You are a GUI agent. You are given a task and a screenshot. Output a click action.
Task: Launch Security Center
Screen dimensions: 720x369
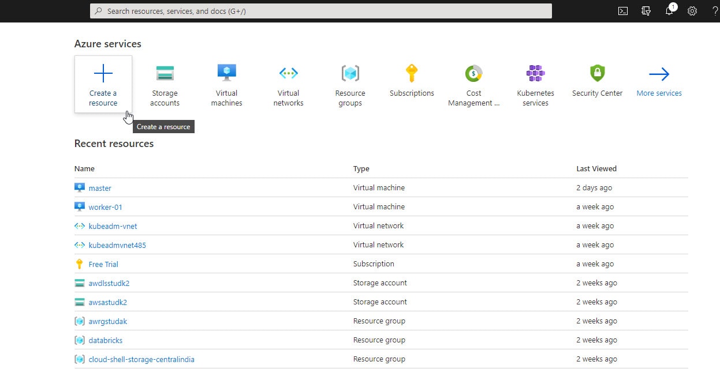tap(597, 81)
